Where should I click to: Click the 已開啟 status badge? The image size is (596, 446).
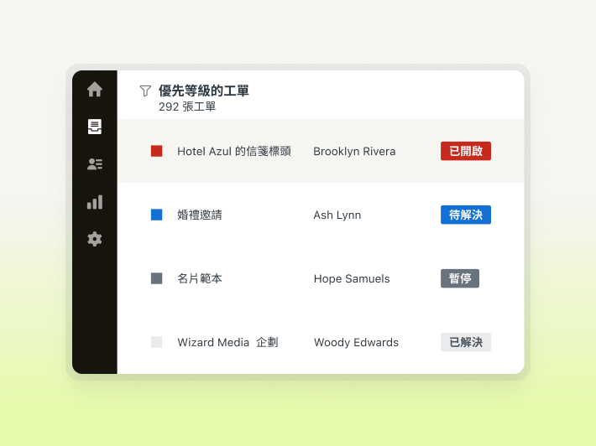click(x=465, y=151)
